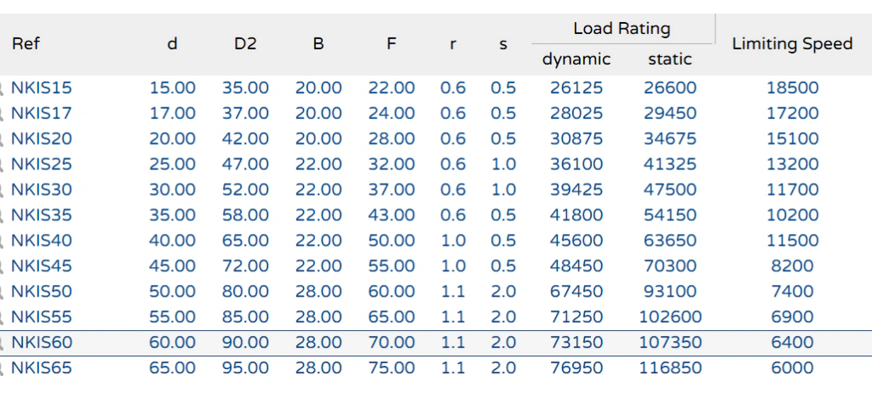Screen dimensions: 872x393
Task: Open the NKIS35 bearing reference
Action: [42, 215]
